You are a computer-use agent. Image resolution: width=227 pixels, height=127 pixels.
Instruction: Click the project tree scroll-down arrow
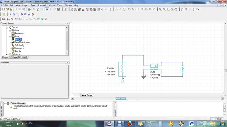pyautogui.click(x=66, y=54)
